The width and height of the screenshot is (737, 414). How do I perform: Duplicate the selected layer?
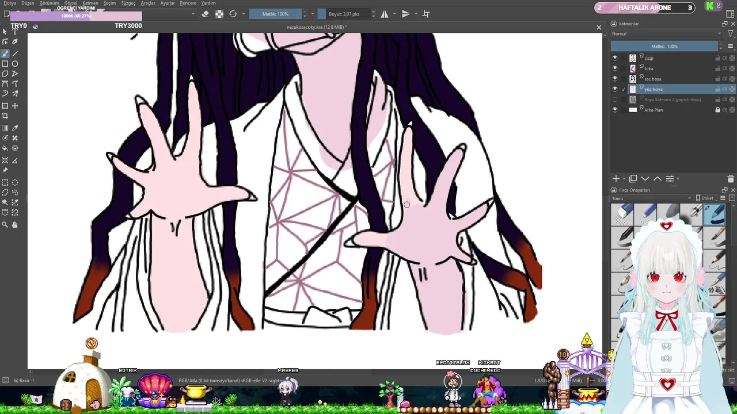(633, 179)
